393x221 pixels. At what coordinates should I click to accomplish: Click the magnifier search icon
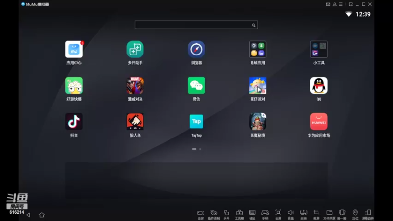253,25
